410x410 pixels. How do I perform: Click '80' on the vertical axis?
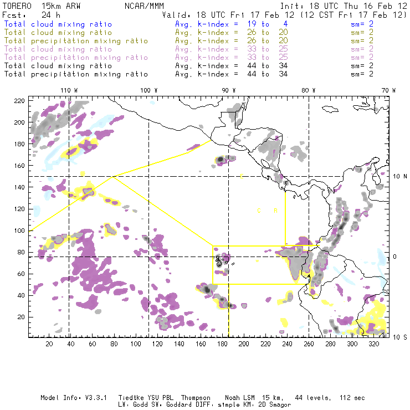click(21, 252)
